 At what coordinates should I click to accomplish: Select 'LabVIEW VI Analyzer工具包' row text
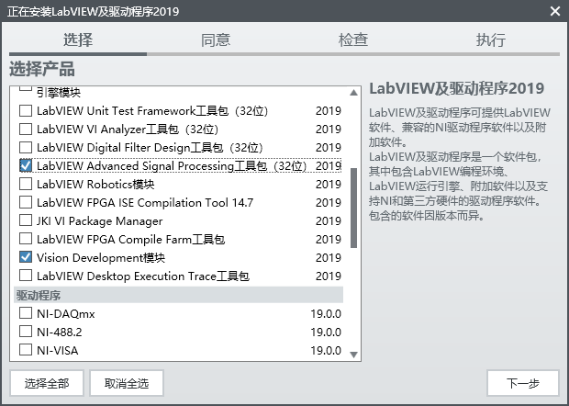coord(128,129)
